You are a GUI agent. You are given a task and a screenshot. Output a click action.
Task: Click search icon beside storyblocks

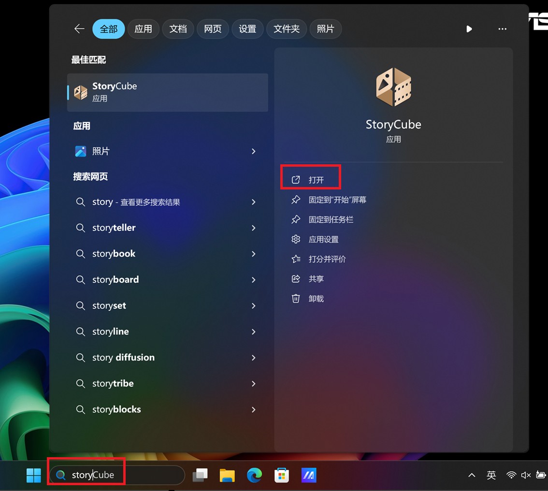(80, 410)
